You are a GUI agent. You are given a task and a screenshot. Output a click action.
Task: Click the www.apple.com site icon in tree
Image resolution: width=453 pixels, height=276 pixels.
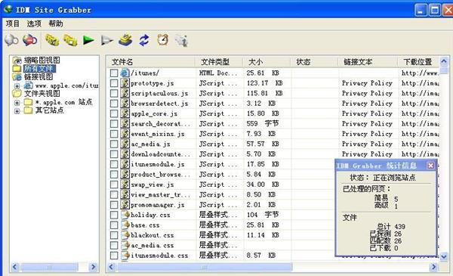[x=29, y=85]
